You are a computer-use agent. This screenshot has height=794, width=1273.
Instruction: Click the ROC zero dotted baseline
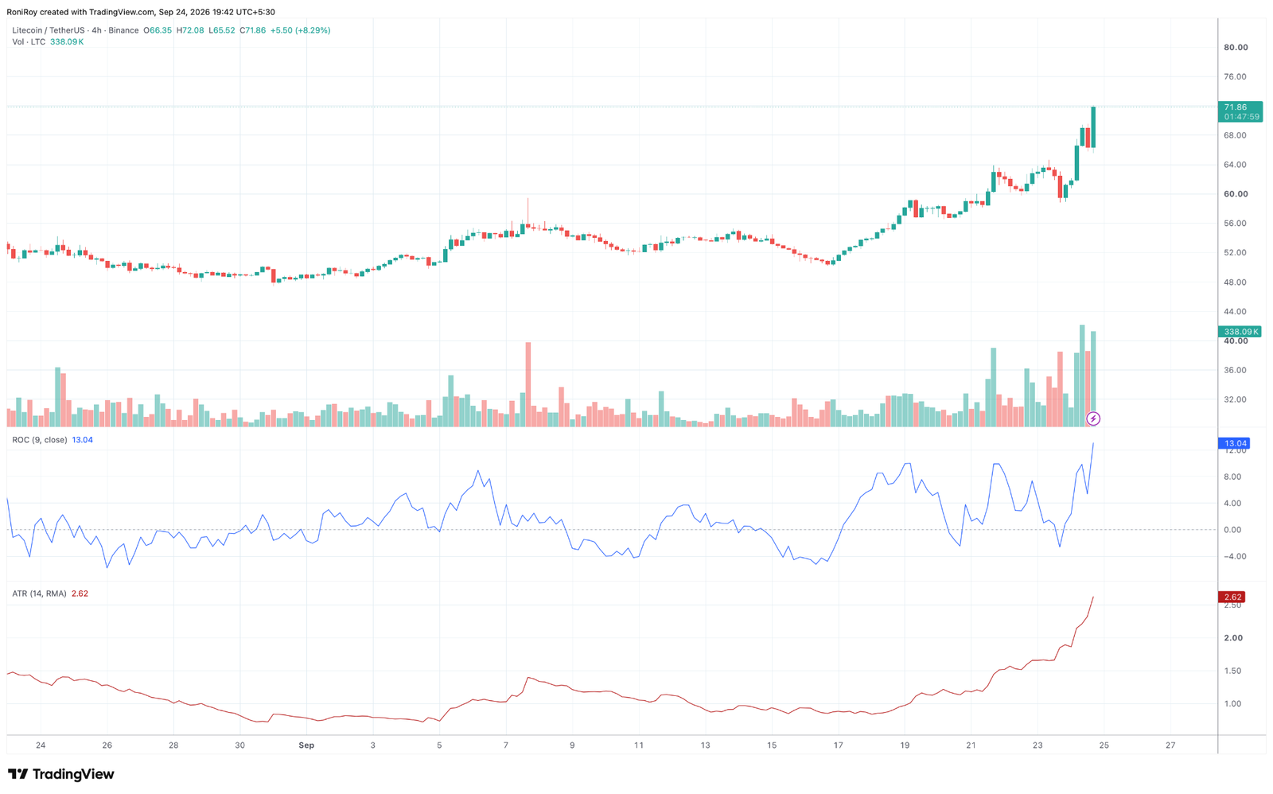[x=611, y=530]
